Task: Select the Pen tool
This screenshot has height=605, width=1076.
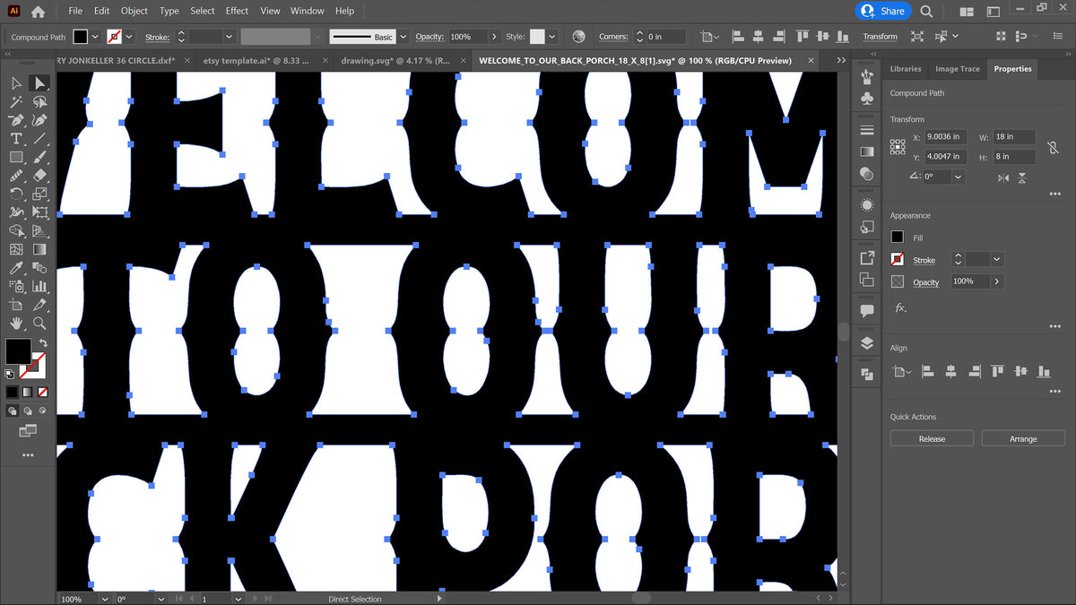Action: click(x=16, y=120)
